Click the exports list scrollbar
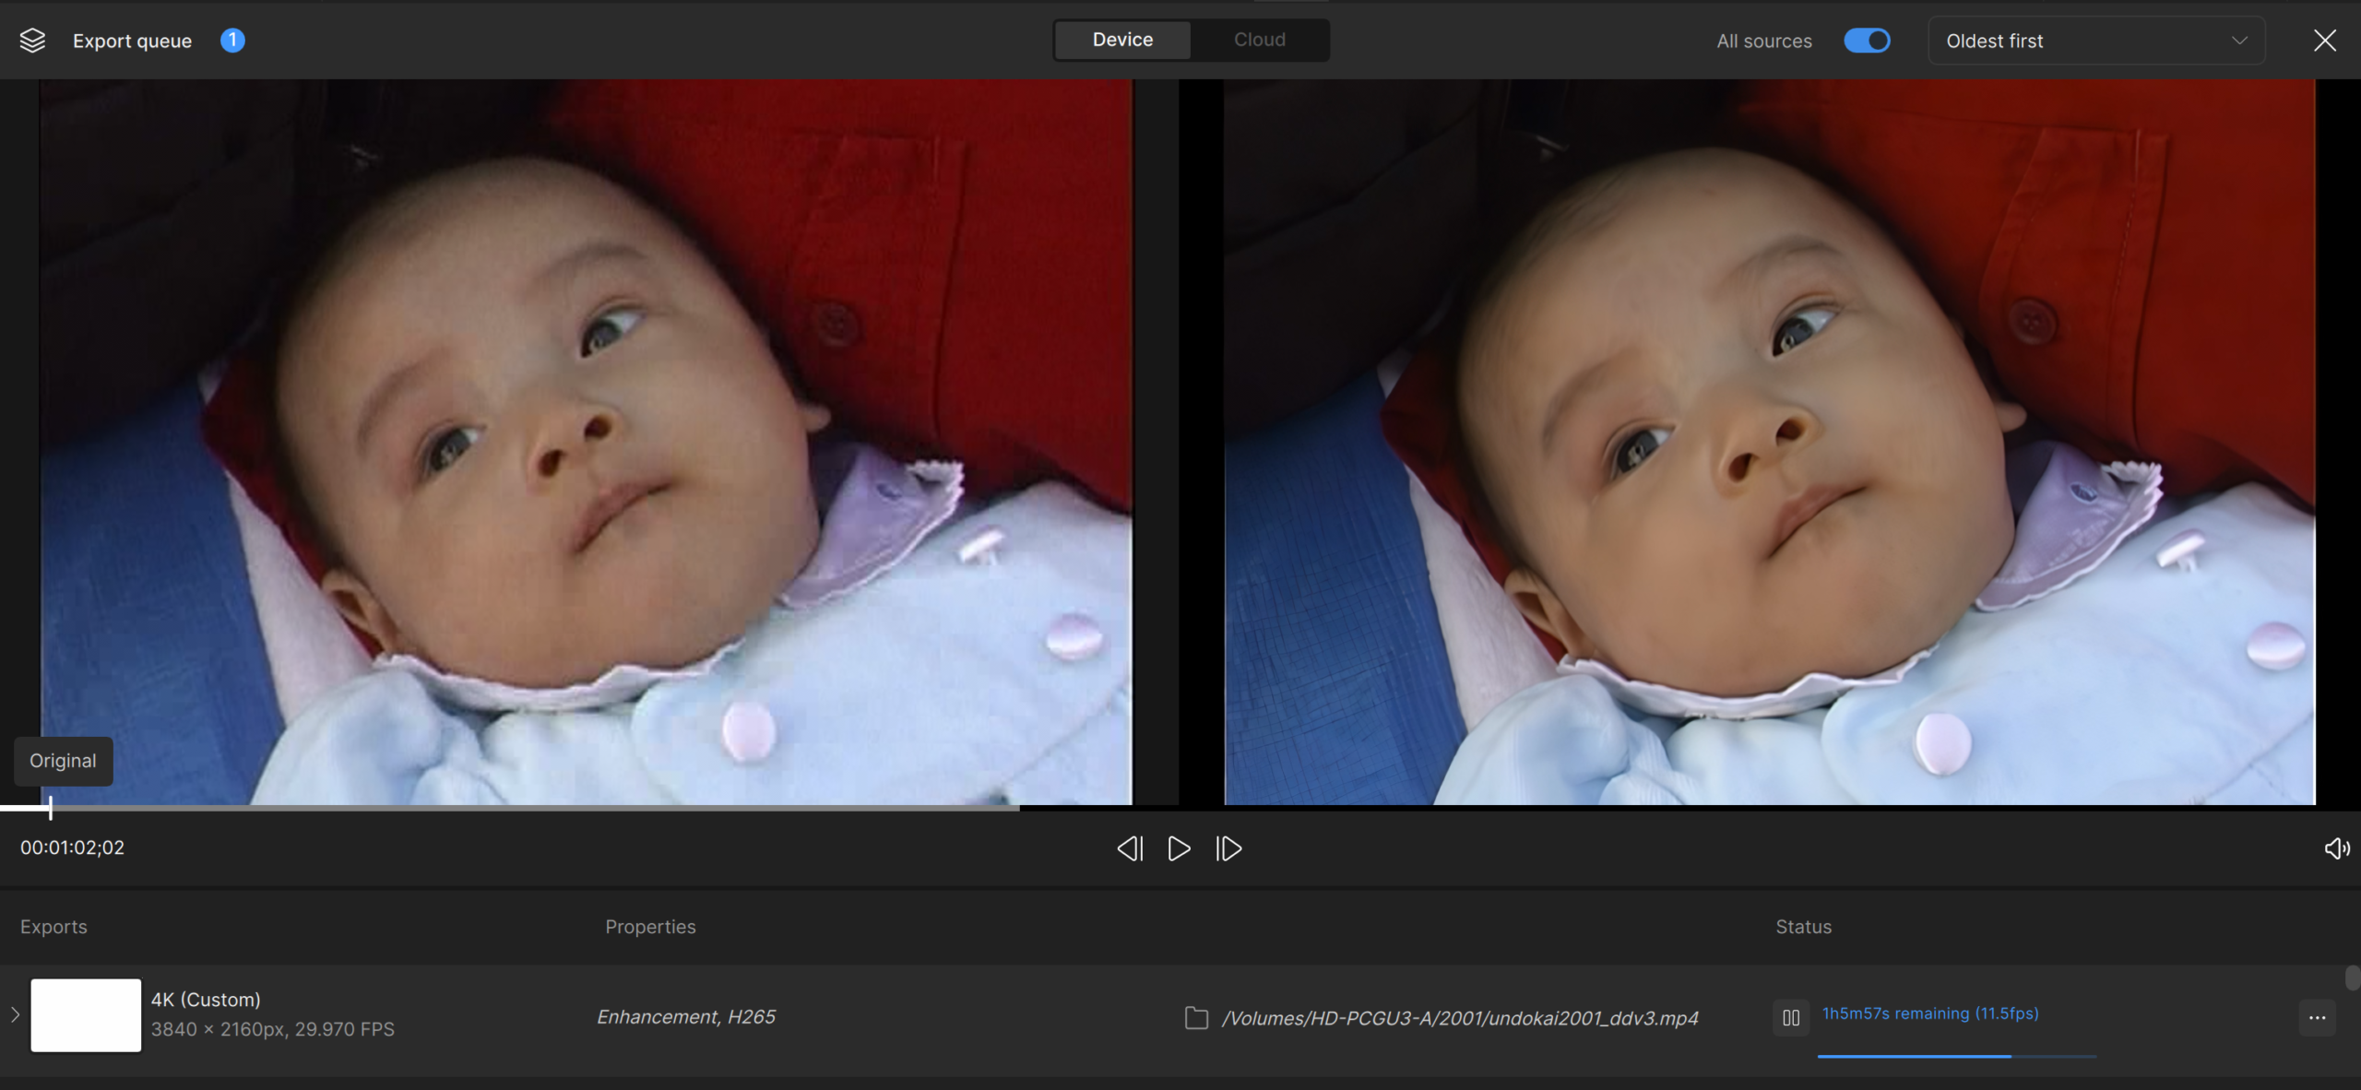The height and width of the screenshot is (1090, 2361). 2352,979
